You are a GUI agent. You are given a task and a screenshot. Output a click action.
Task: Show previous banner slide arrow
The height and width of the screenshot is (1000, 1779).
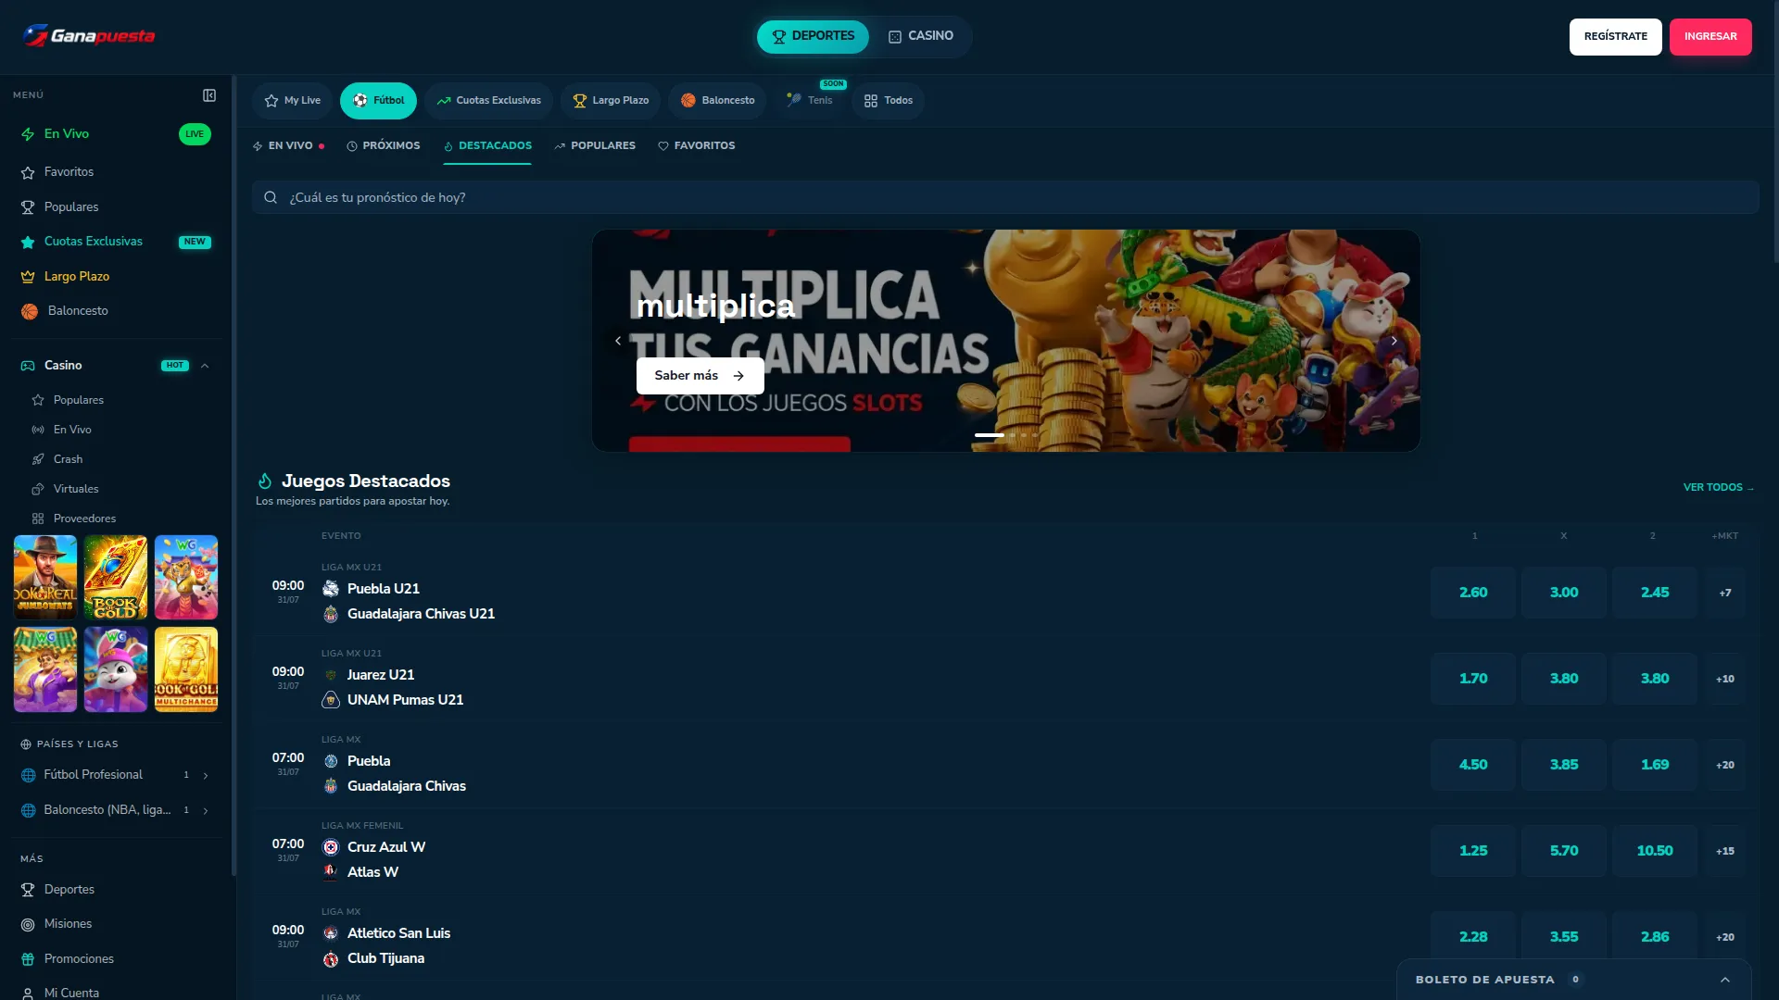point(618,341)
